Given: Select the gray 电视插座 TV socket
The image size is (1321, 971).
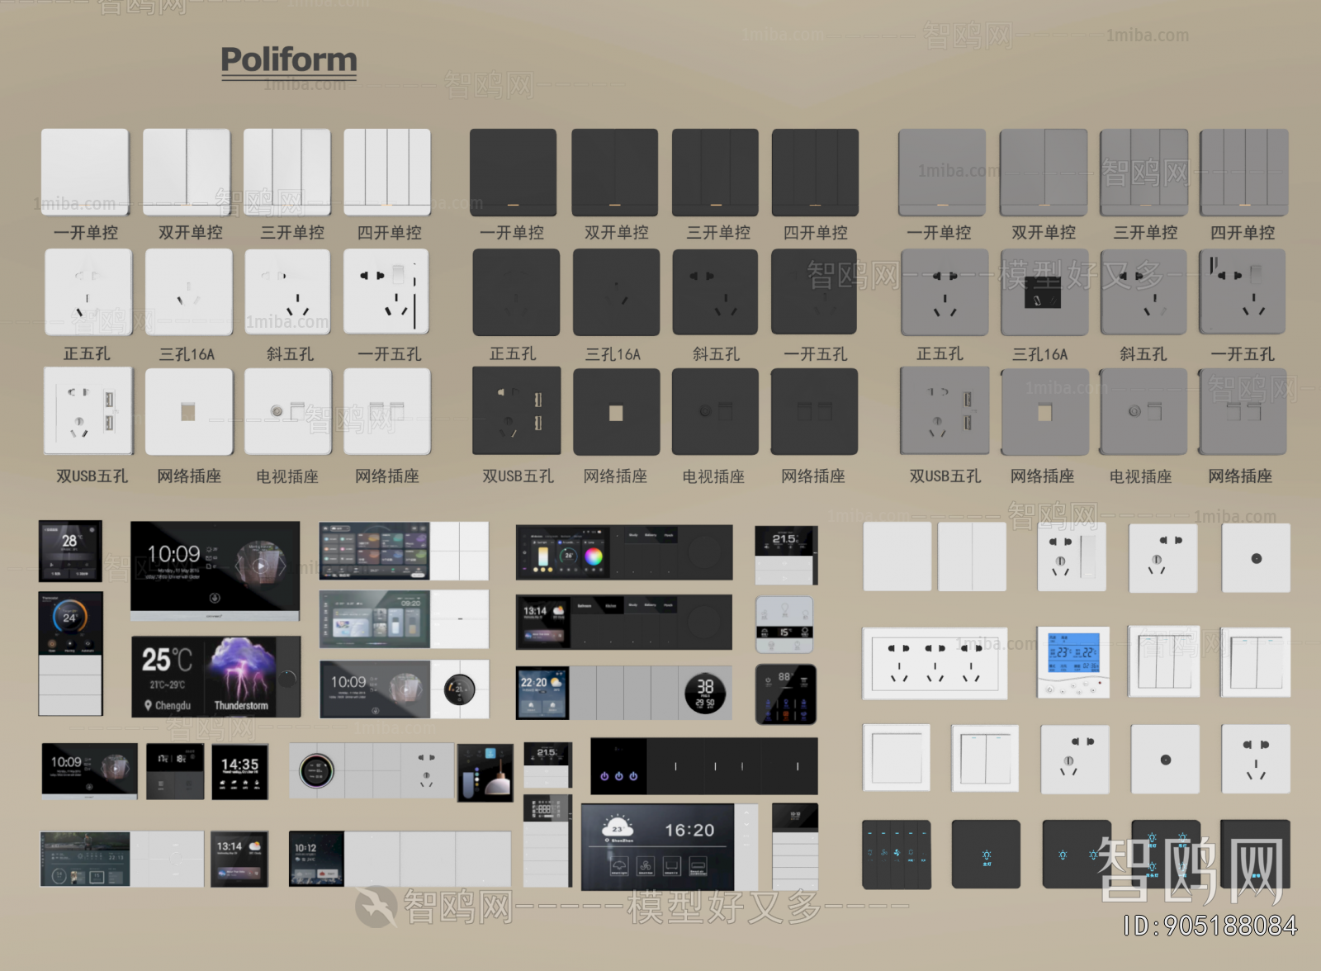Looking at the screenshot, I should tap(1143, 411).
